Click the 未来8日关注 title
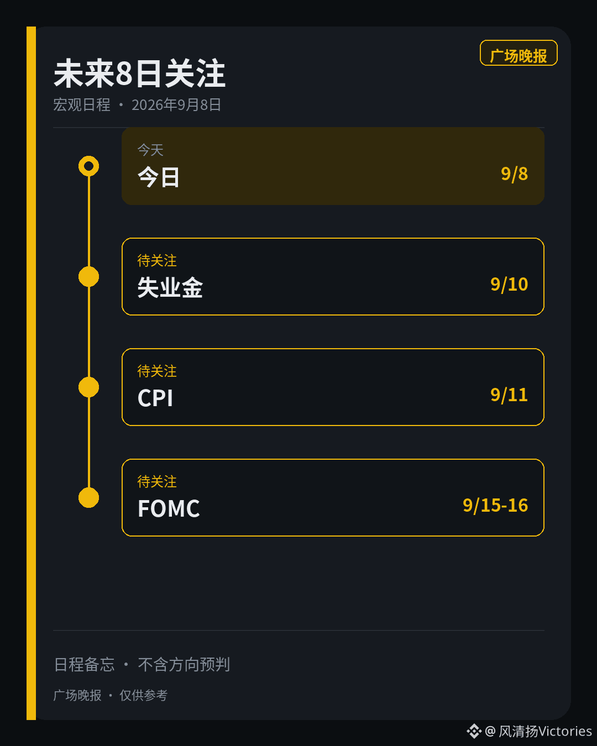The image size is (597, 746). 139,73
